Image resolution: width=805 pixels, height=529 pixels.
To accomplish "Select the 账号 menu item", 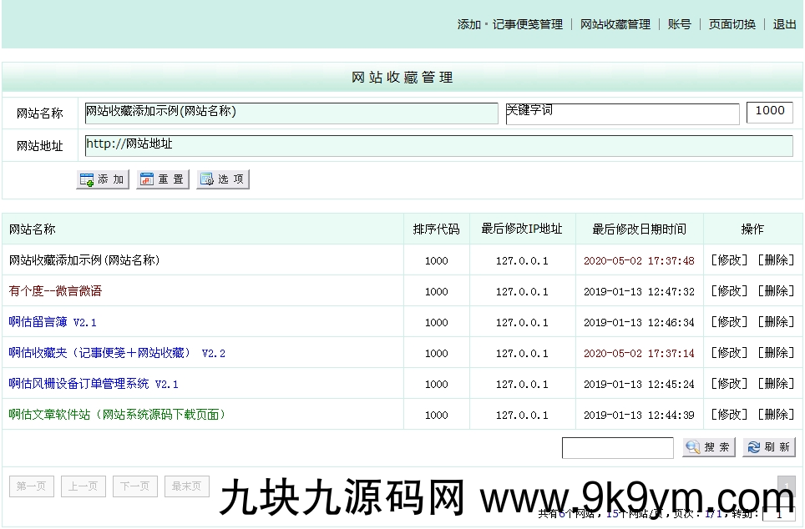I will [x=679, y=24].
